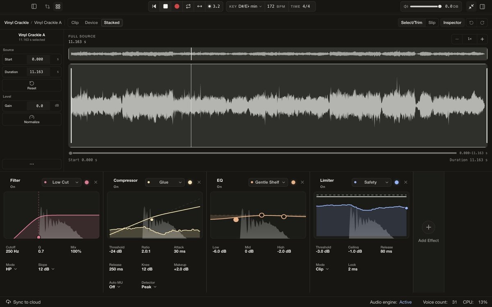Screen dimensions: 492x307
Task: Open the routing view icon
Action: point(47,7)
